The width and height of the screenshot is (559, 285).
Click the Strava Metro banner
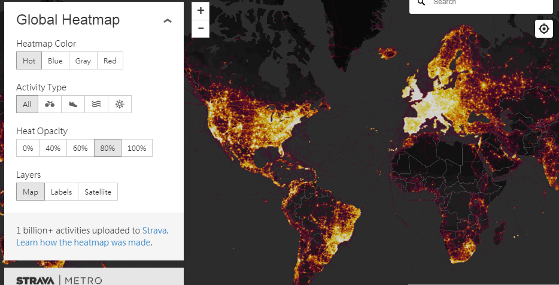click(x=94, y=277)
